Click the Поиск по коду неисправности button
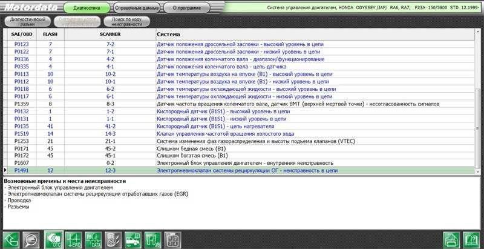 point(127,21)
